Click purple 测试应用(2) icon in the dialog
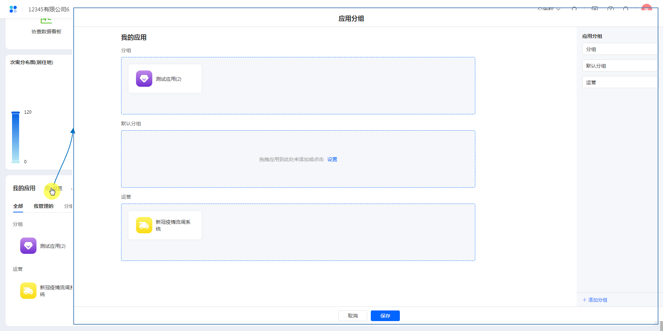The image size is (663, 331). pos(144,79)
